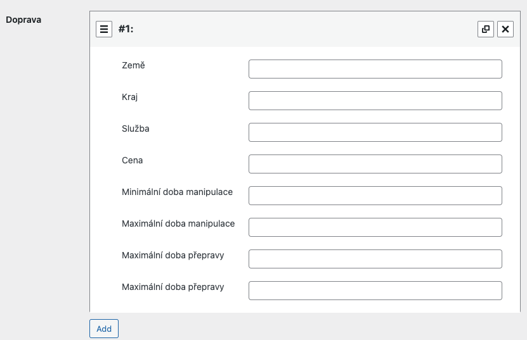Remove shipping entry #1 with the X icon
The height and width of the screenshot is (340, 527).
click(x=505, y=29)
